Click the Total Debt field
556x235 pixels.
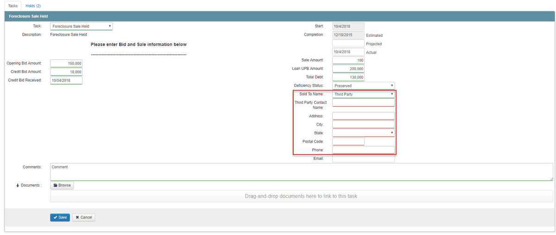tap(348, 77)
